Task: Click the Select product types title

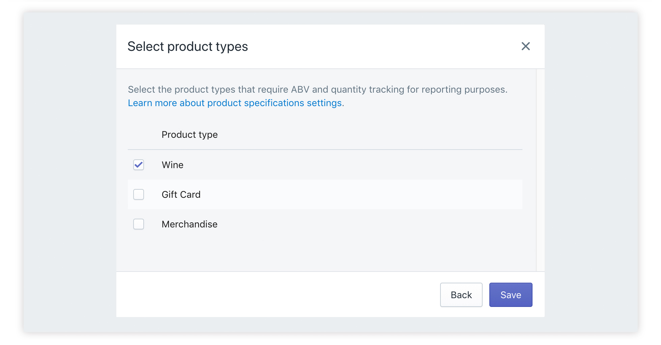Action: 188,46
